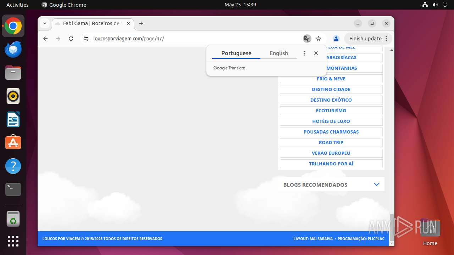Open the Home folder desktop icon
The image size is (454, 255).
pyautogui.click(x=430, y=233)
